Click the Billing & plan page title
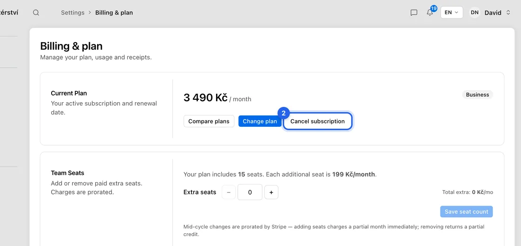Screen dimensions: 521x246 [71, 46]
